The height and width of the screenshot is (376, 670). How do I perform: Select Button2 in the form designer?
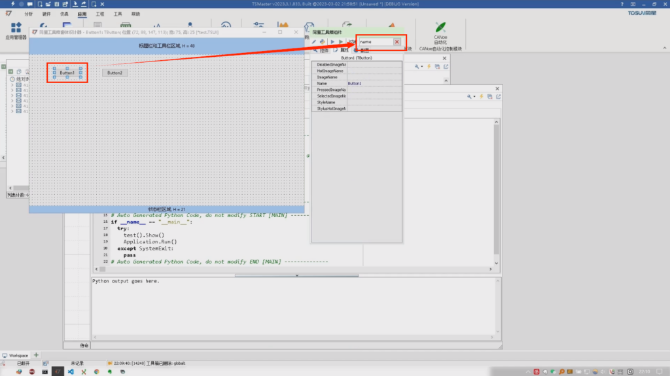click(115, 73)
